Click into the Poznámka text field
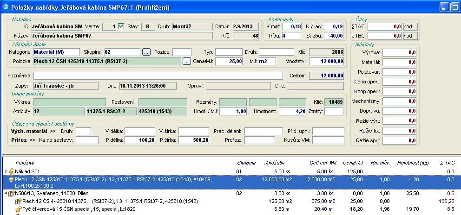This screenshot has width=461, height=215. click(158, 76)
